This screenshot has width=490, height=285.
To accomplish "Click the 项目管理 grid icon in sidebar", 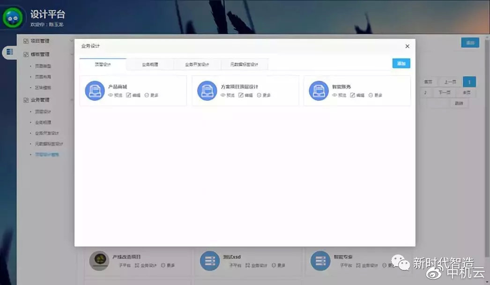I will pos(26,41).
